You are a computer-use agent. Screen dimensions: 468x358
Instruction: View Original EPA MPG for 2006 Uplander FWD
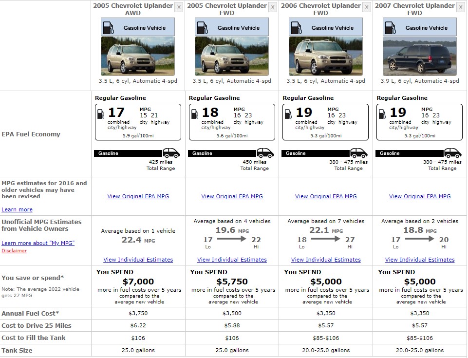click(326, 196)
